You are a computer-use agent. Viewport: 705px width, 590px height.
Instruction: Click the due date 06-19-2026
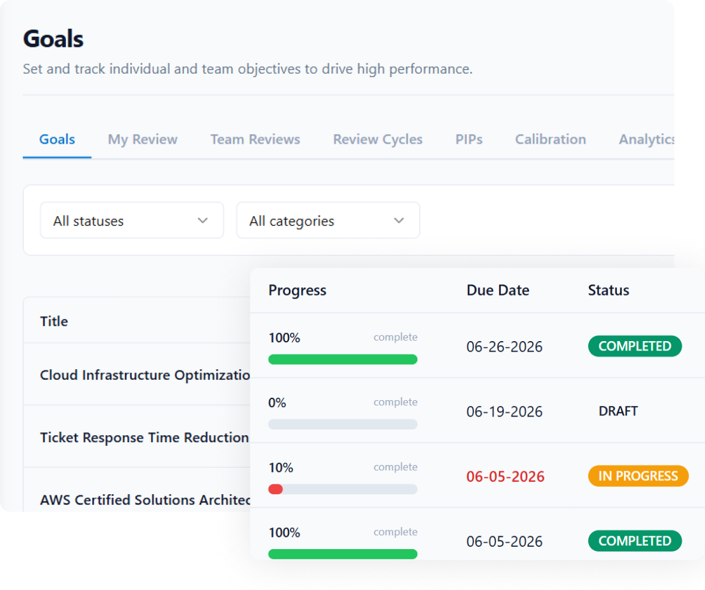point(504,412)
